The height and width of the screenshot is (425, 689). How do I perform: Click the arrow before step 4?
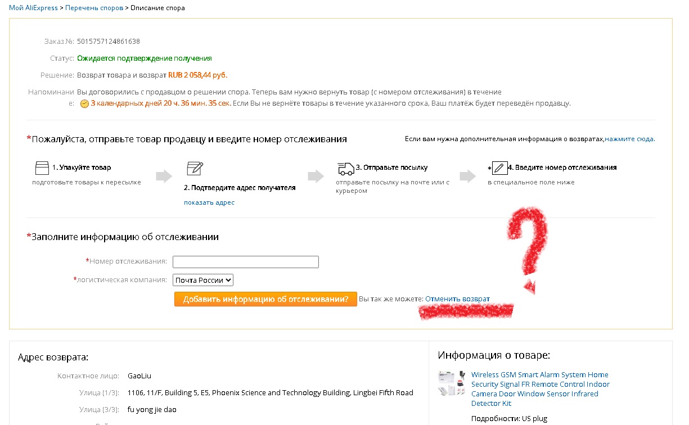click(x=468, y=176)
